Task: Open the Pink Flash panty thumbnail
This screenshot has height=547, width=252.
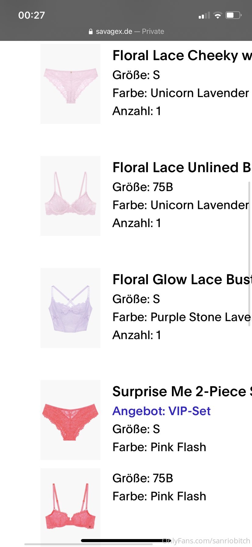Action: point(70,420)
